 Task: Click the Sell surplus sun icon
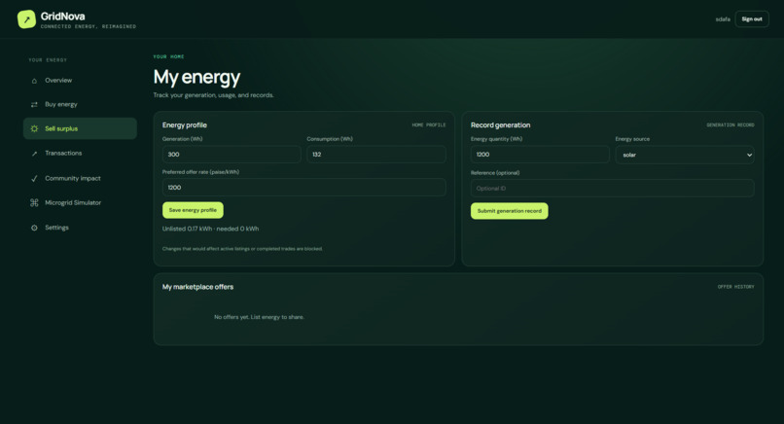pos(34,128)
